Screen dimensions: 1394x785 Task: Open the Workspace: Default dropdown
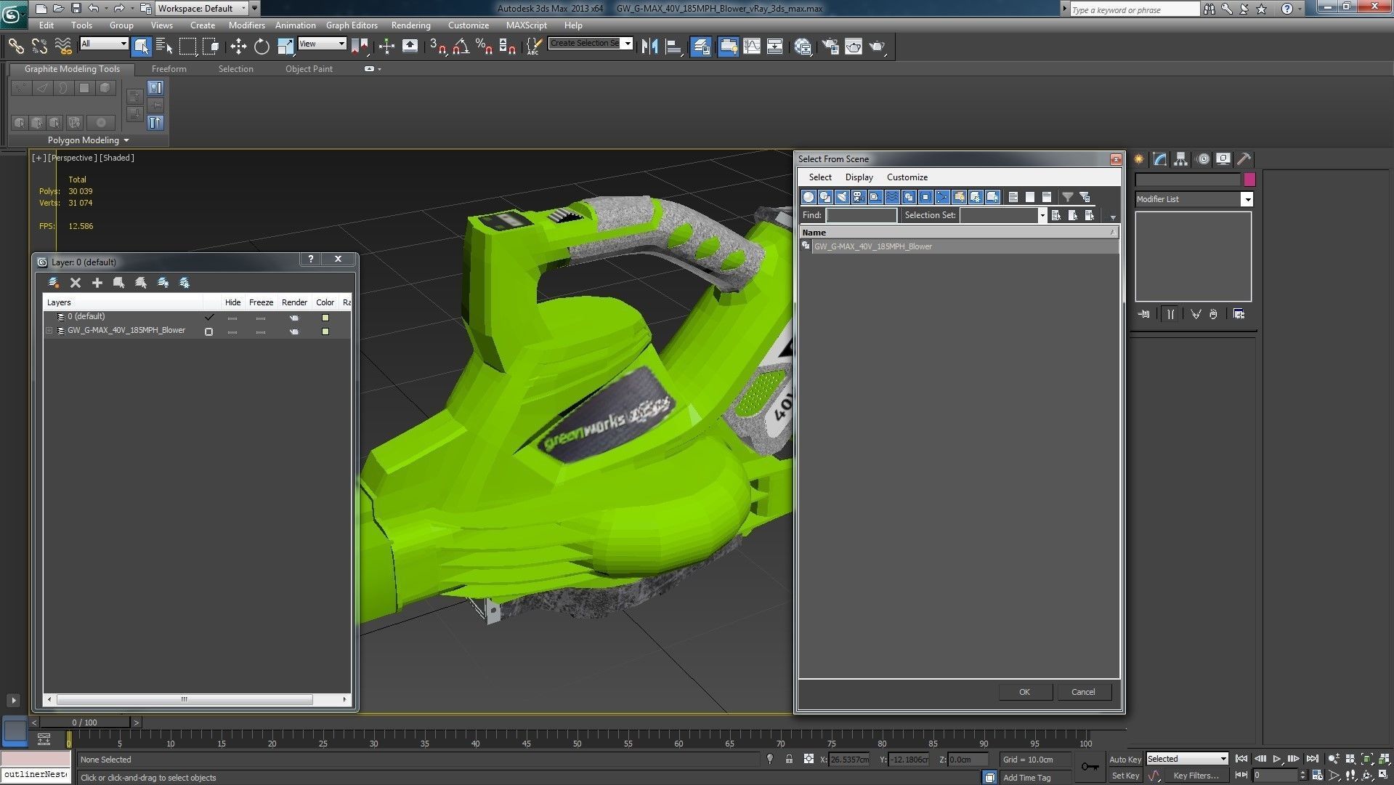tap(203, 9)
